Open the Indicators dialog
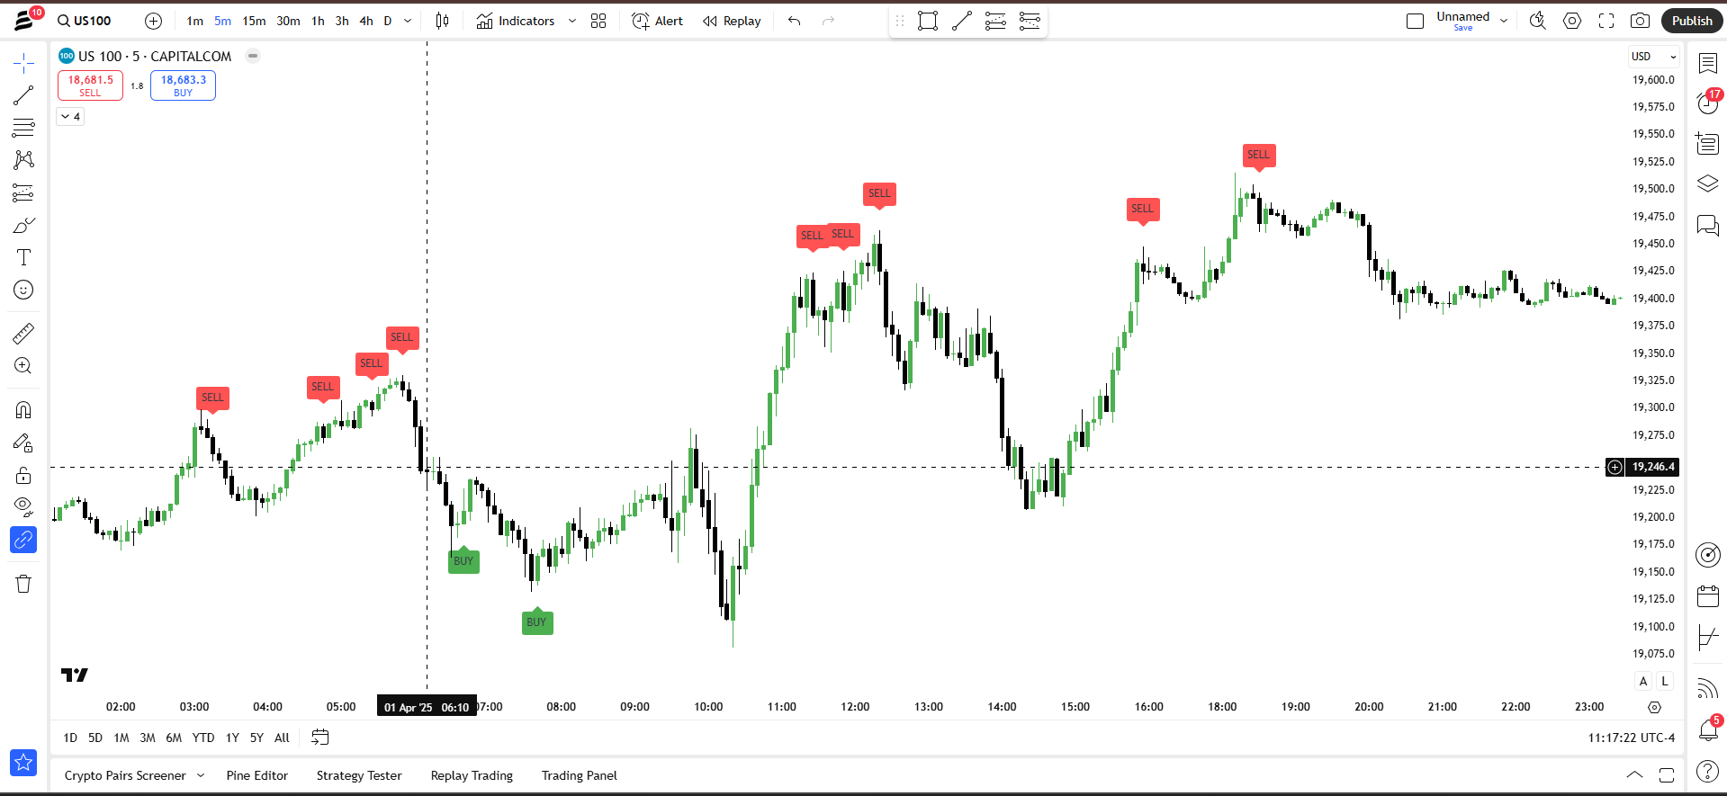This screenshot has height=796, width=1727. pos(516,21)
